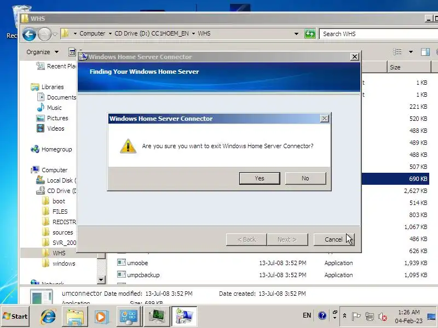The image size is (438, 328).
Task: Launch Internet Explorer from the taskbar
Action: 48,317
